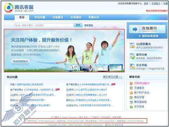This screenshot has height=127, width=169.
Task: Select the third banner thumbnail
Action: click(x=101, y=67)
